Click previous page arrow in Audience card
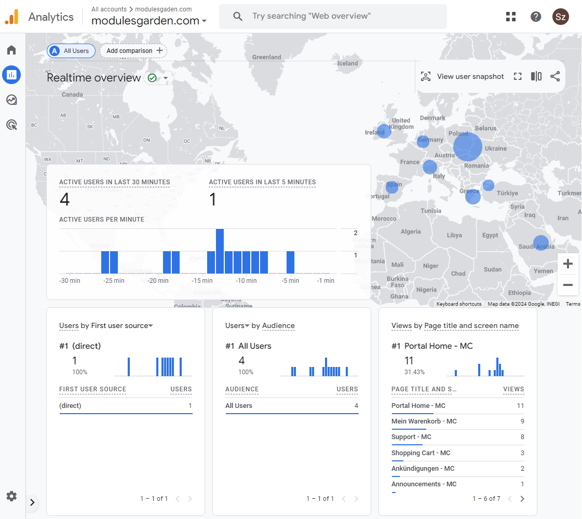 344,499
